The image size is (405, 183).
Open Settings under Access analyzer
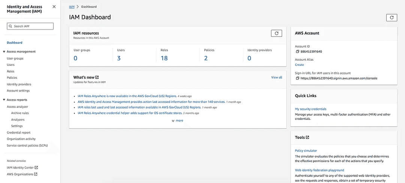point(17,126)
